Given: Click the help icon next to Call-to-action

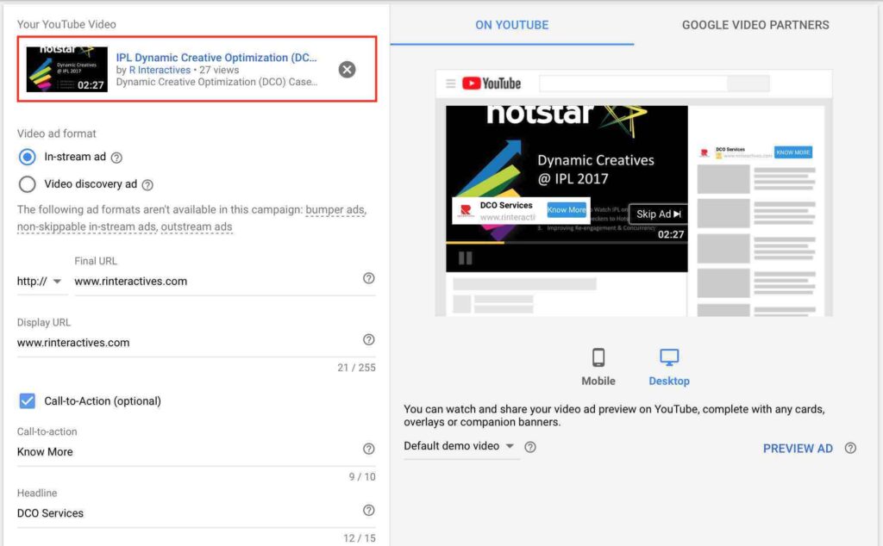Looking at the screenshot, I should (x=368, y=449).
